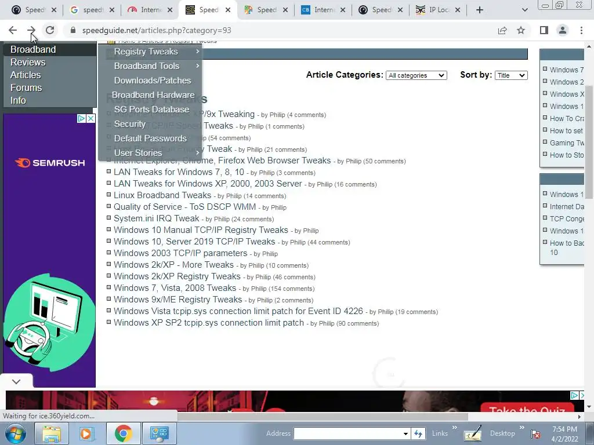This screenshot has height=445, width=594.
Task: Open the Article Categories dropdown
Action: click(x=416, y=75)
